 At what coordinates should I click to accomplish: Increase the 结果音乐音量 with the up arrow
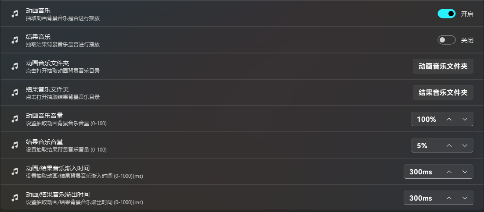point(449,145)
